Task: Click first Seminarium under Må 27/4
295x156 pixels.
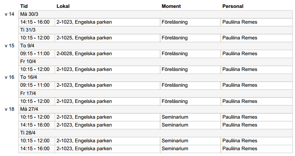Action: [x=175, y=117]
